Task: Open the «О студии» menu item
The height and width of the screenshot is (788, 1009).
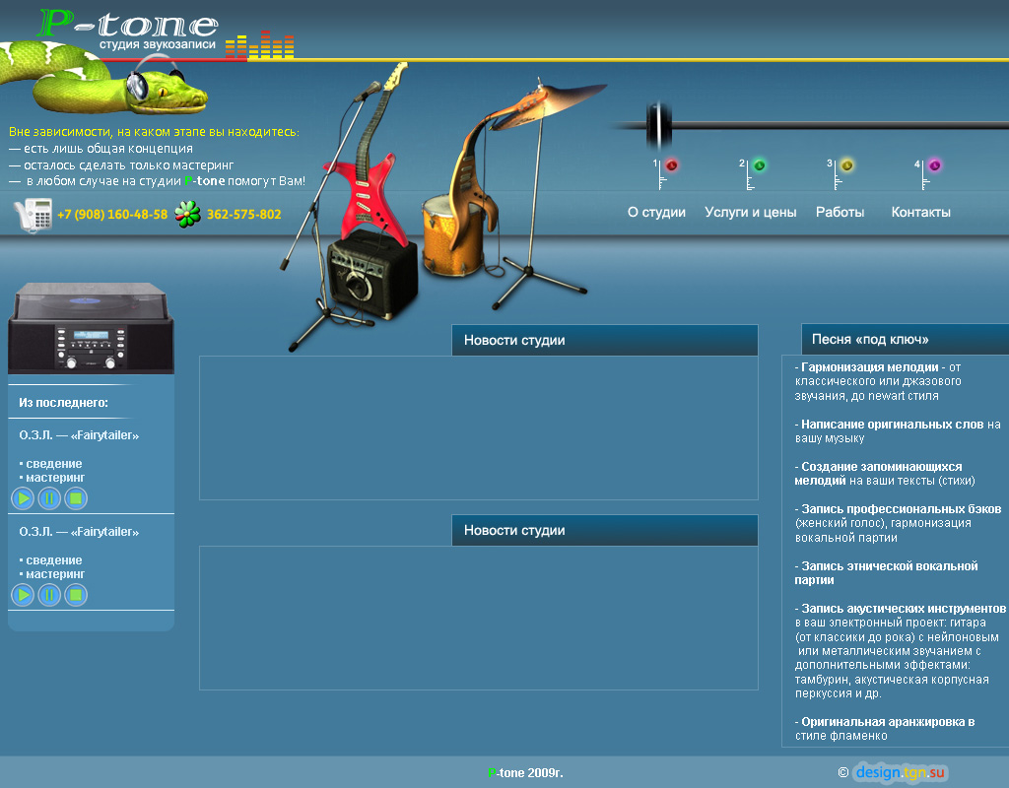Action: pos(656,212)
